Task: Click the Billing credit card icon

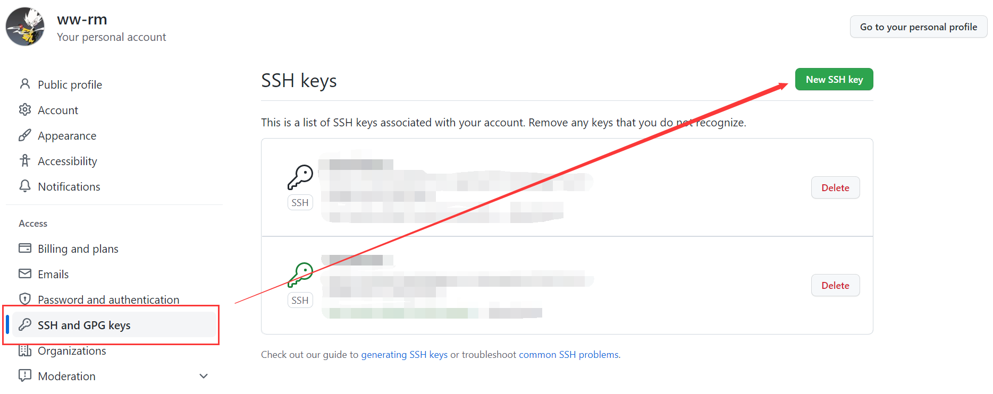Action: pyautogui.click(x=24, y=248)
